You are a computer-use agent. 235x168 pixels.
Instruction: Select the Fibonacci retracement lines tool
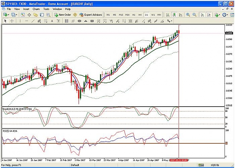pos(46,21)
